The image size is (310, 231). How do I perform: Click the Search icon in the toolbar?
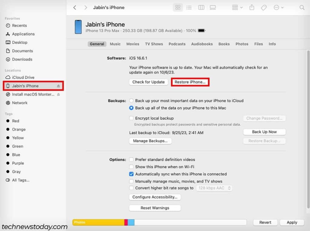pos(302,7)
